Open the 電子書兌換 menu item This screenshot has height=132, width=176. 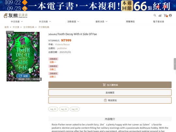click(158, 22)
